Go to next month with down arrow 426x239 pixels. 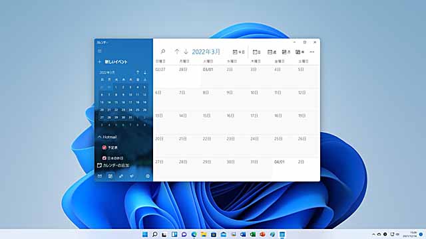[186, 52]
